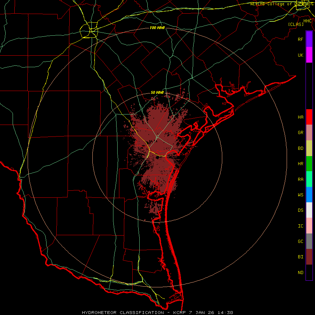This screenshot has height=315, width=315.
Task: Click the HR green legend swatch
Action: point(309,164)
